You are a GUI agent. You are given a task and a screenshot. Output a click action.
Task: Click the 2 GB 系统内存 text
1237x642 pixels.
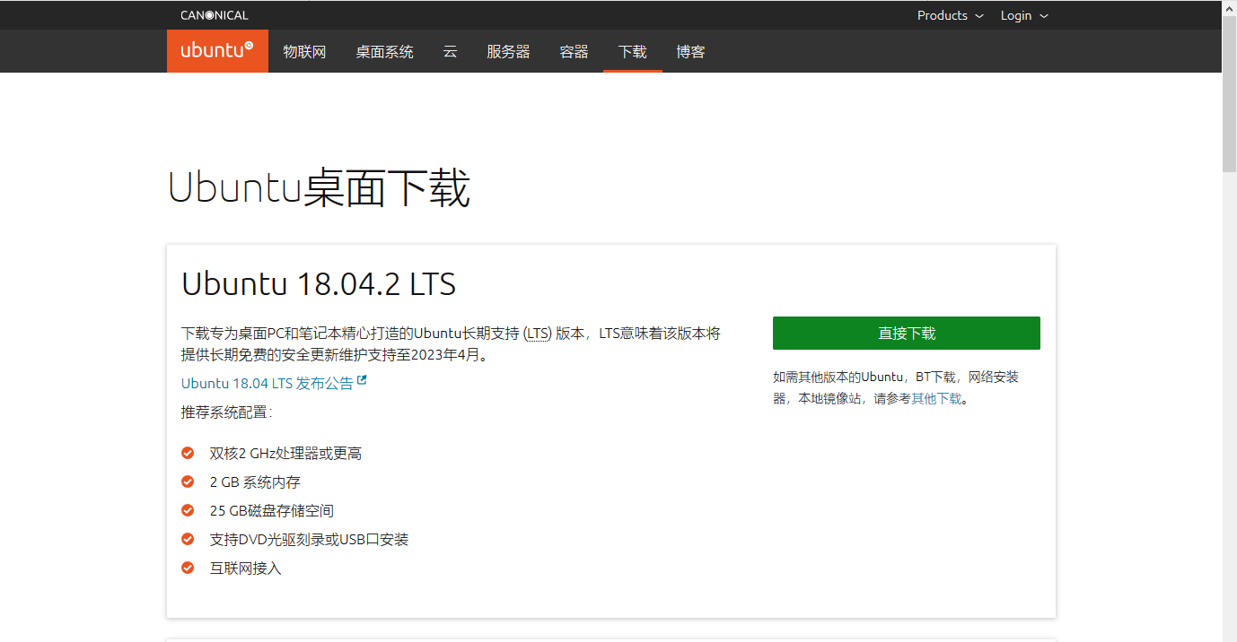[x=255, y=482]
